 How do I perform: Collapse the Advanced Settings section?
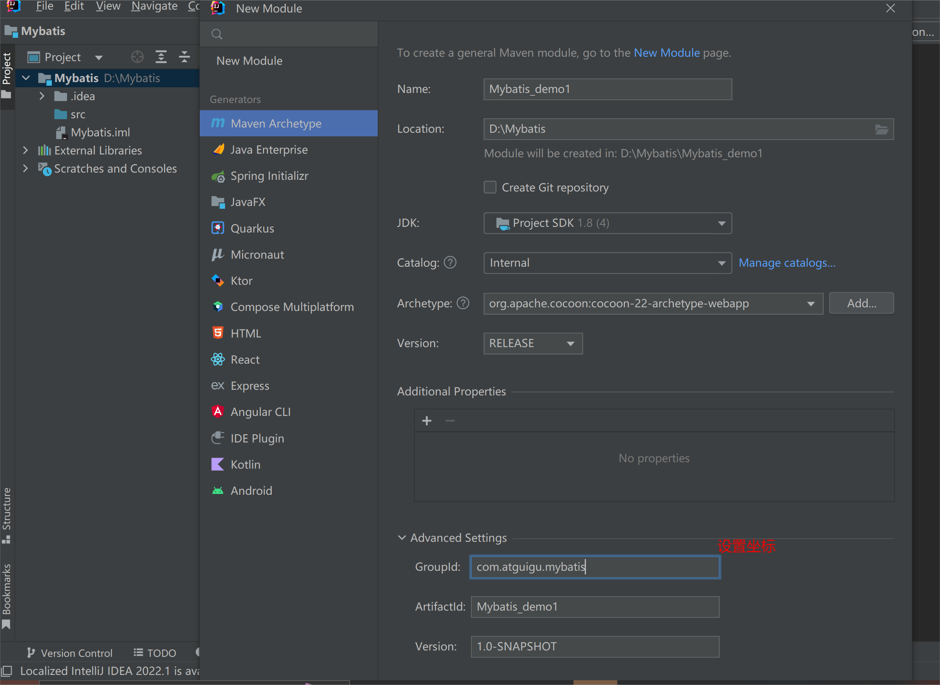(x=401, y=537)
